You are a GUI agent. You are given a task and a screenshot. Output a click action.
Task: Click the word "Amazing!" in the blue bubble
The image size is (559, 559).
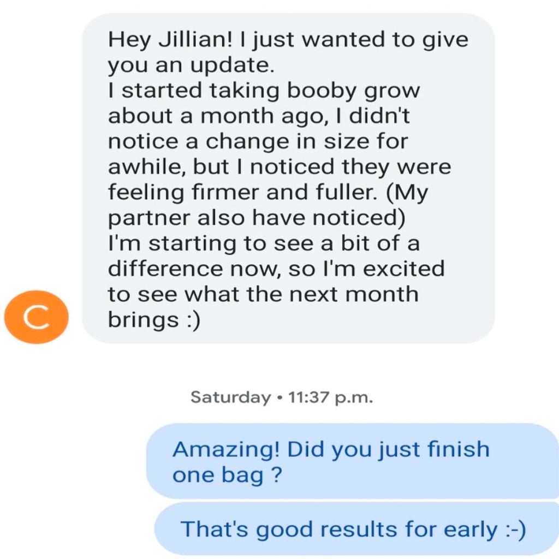tap(226, 449)
